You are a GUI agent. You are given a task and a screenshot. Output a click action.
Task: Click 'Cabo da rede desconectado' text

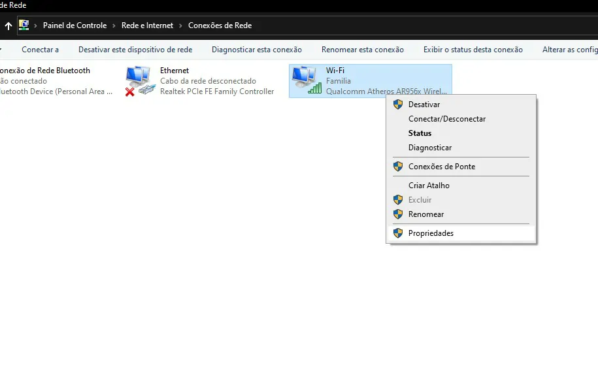(208, 81)
